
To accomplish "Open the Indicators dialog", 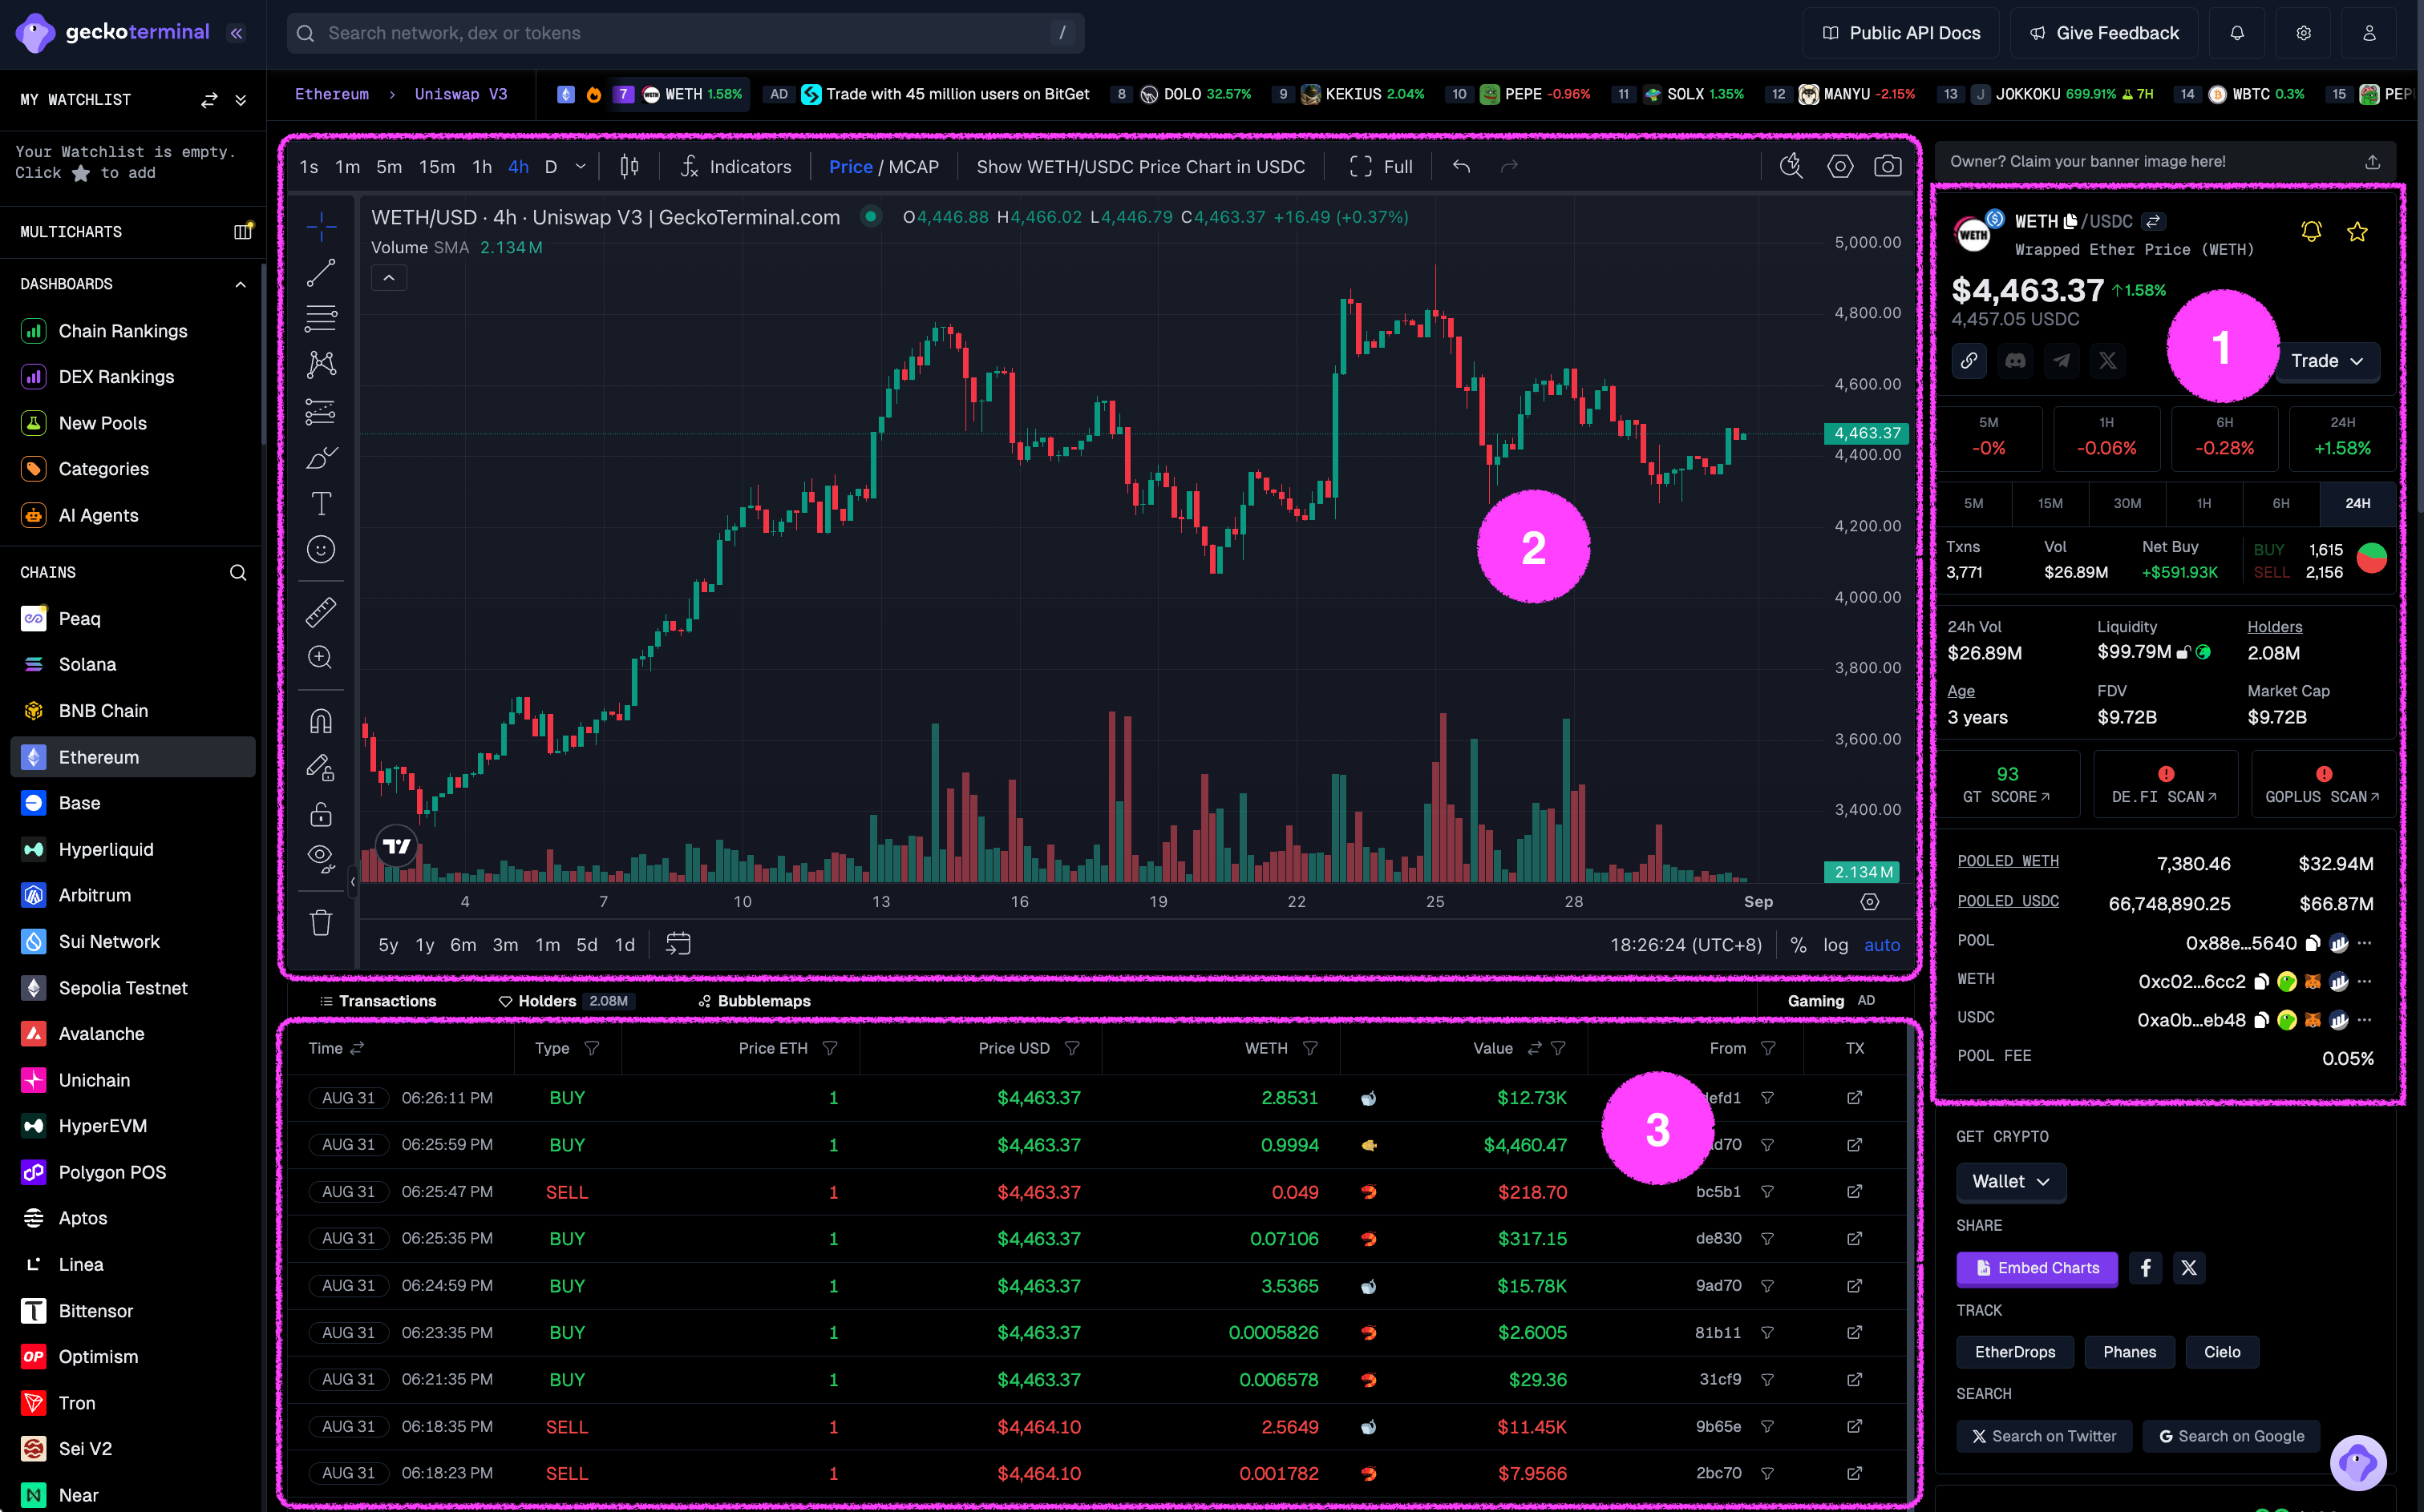I will point(736,167).
